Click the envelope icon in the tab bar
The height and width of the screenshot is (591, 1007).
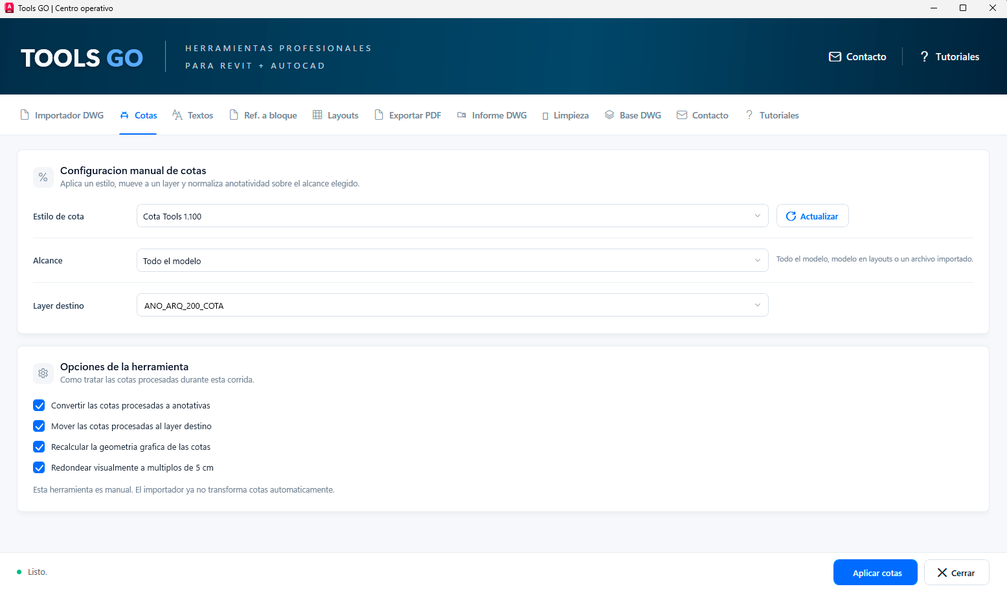point(682,115)
